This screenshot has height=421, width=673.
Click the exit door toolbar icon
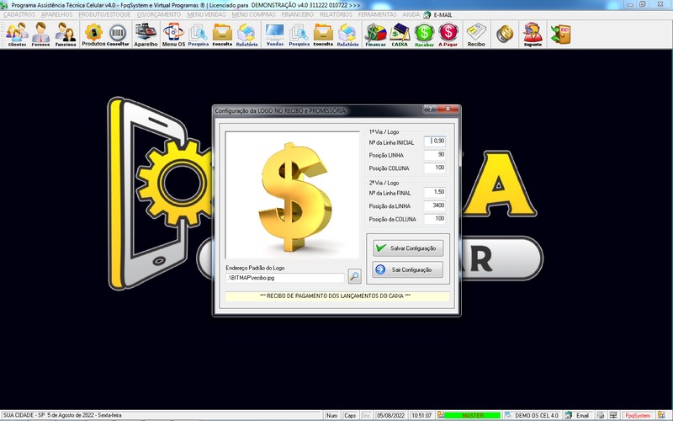(x=561, y=34)
